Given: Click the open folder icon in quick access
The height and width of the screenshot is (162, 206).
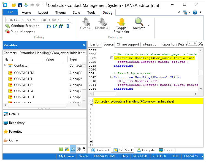Looking at the screenshot, I should click(x=14, y=5).
